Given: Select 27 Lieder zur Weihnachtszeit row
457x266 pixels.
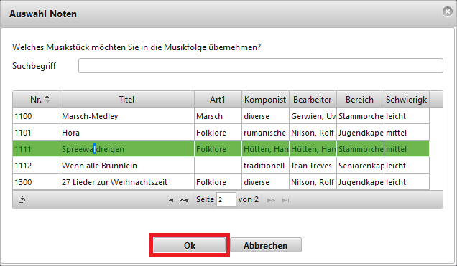Looking at the screenshot, I should pyautogui.click(x=221, y=182).
